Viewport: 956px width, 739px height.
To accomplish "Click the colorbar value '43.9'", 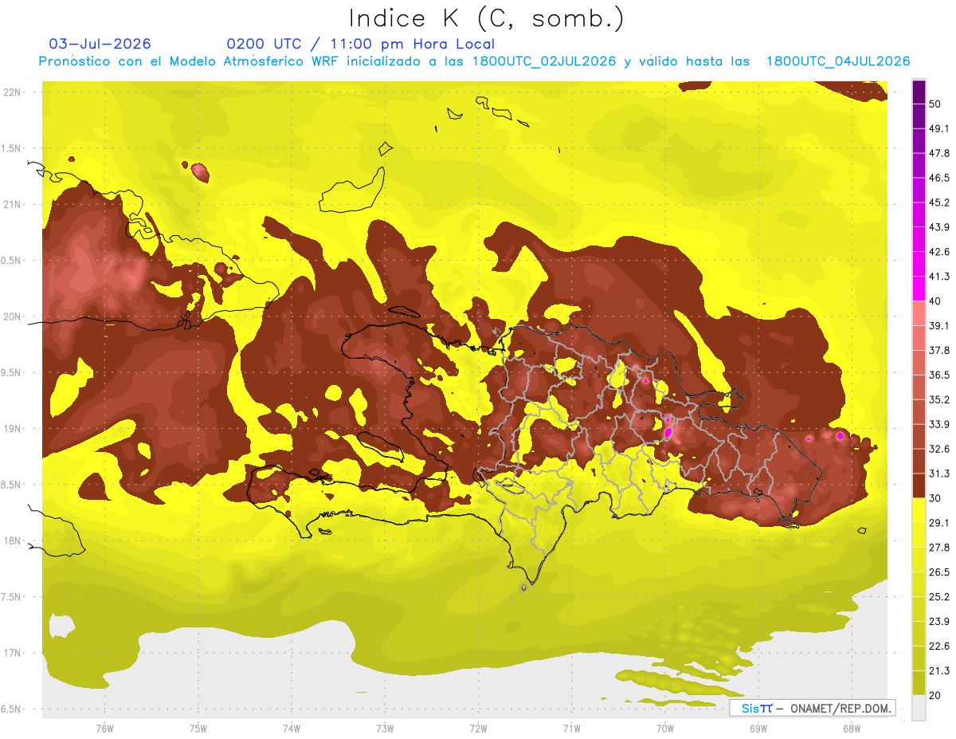I will 939,227.
